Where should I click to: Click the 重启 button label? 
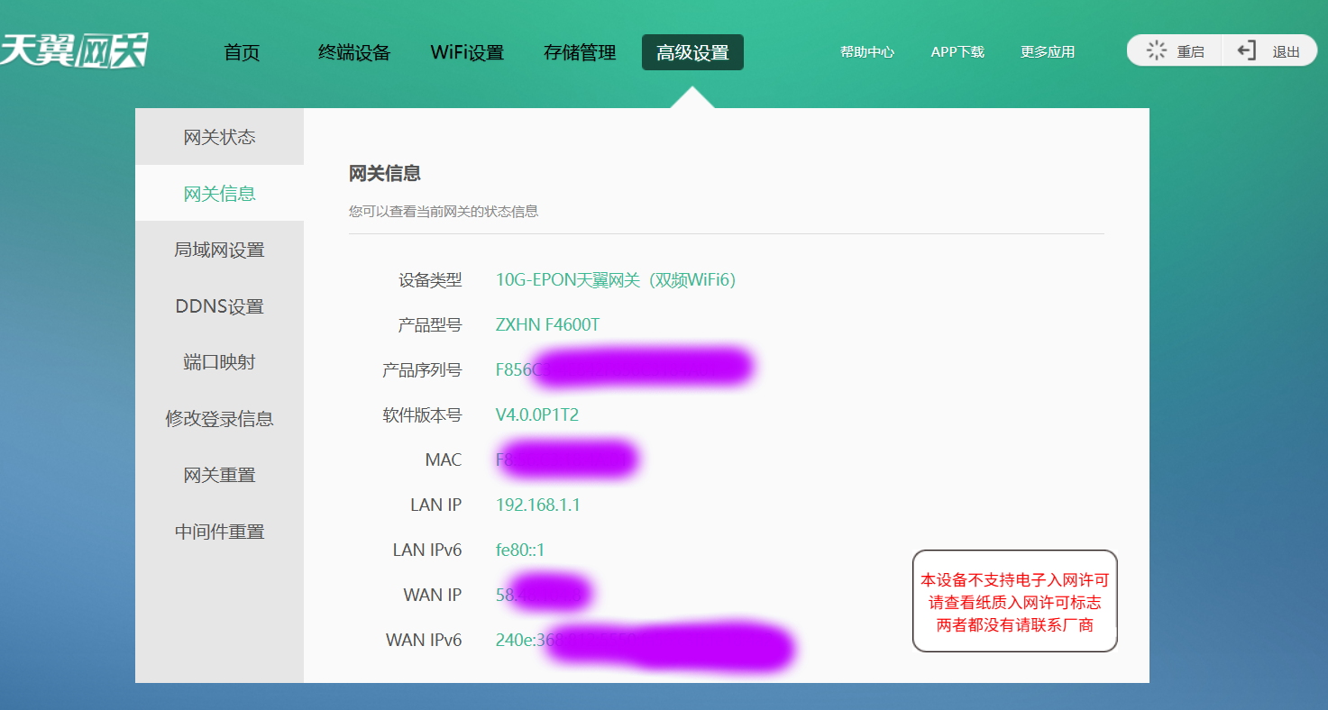(x=1191, y=52)
